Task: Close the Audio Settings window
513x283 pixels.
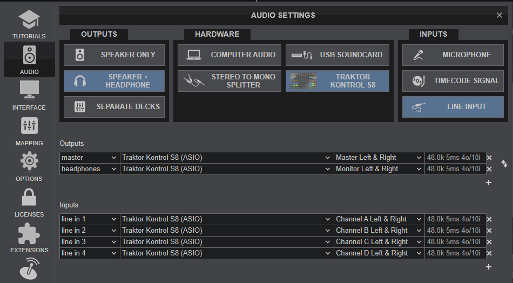Action: coord(498,16)
